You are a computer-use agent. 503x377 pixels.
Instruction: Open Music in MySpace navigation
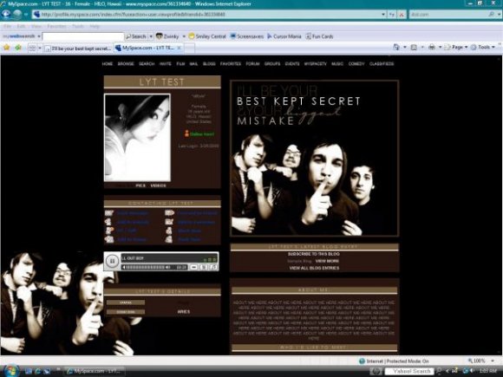pyautogui.click(x=337, y=64)
